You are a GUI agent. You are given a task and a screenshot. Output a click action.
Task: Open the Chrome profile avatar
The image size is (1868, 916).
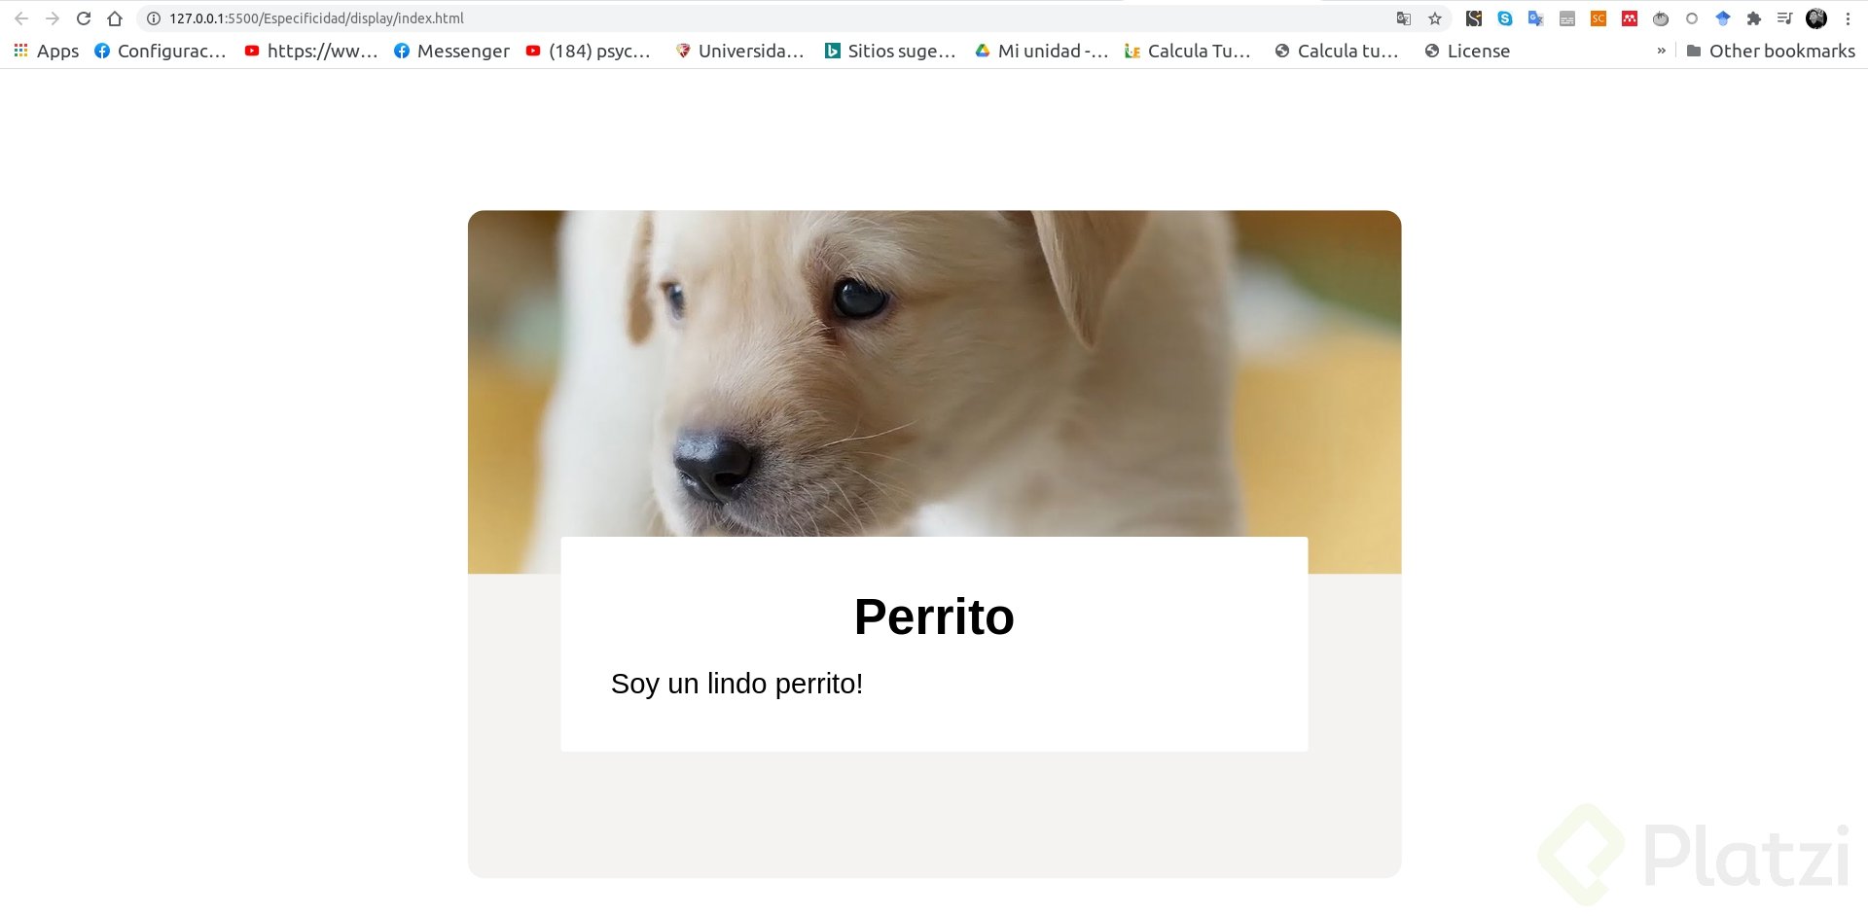pos(1816,18)
